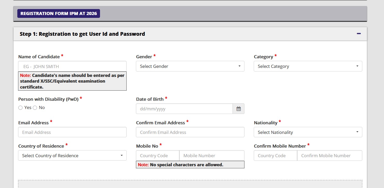Click the REGISTRATION FORM IPM AT 2026 banner
The width and height of the screenshot is (384, 188).
[59, 13]
